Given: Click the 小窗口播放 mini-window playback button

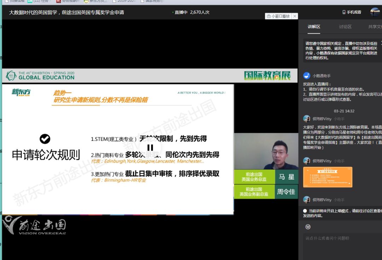Looking at the screenshot, I should click(x=278, y=16).
